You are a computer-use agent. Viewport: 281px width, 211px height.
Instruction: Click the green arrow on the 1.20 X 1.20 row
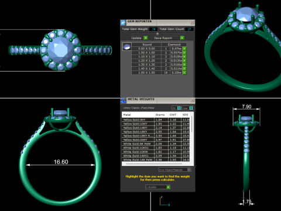pos(184,60)
